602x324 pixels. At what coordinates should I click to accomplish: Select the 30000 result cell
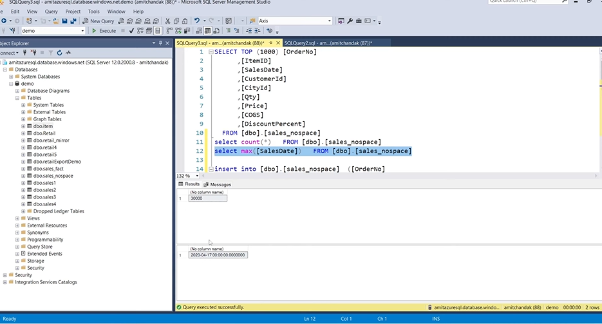click(208, 198)
